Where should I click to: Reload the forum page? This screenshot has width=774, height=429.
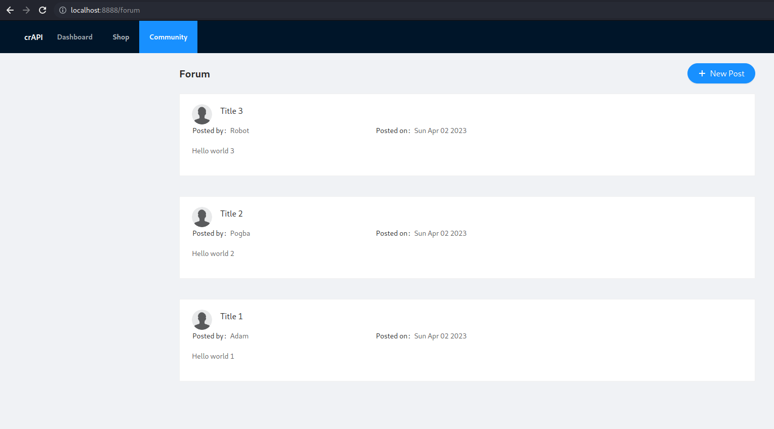click(x=43, y=10)
